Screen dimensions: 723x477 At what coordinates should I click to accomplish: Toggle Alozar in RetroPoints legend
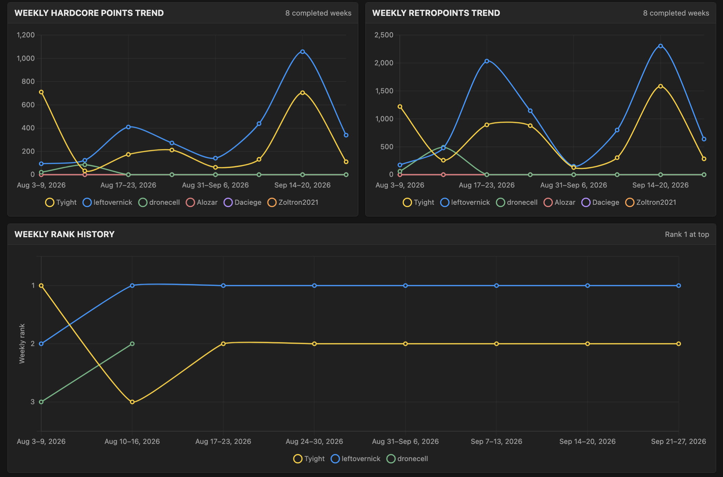[x=560, y=202]
